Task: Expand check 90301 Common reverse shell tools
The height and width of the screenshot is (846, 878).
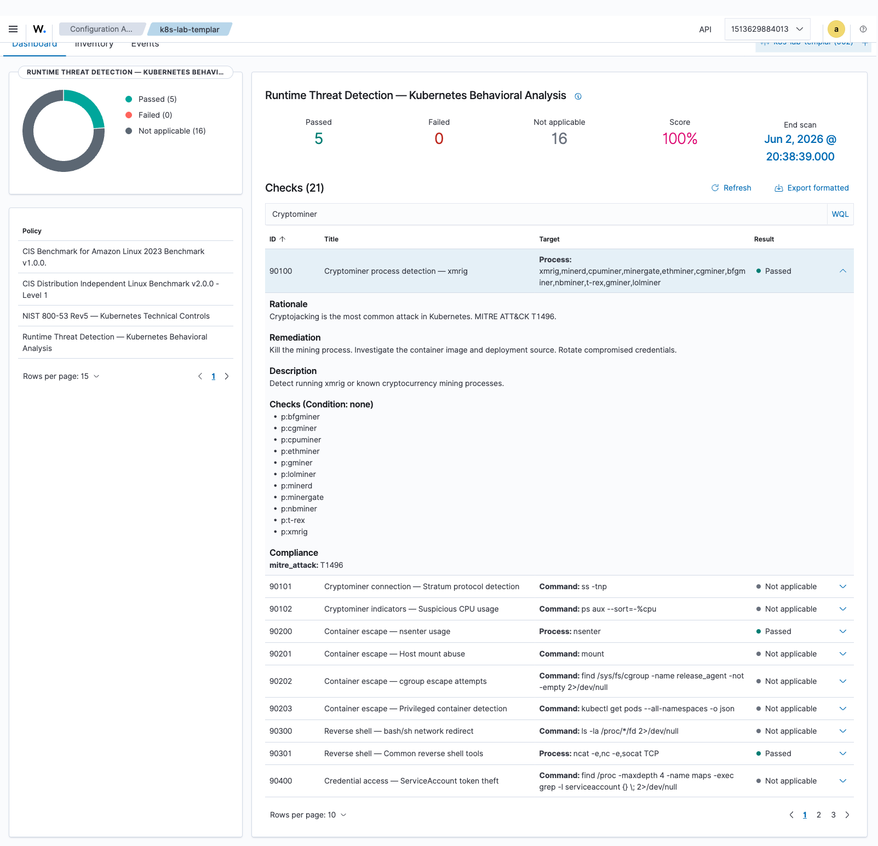Action: pyautogui.click(x=843, y=753)
